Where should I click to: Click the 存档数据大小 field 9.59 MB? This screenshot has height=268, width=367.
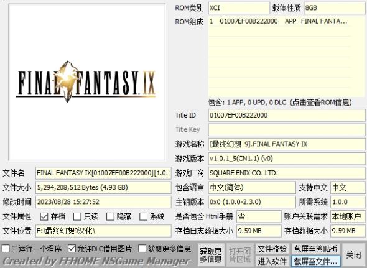(348, 231)
